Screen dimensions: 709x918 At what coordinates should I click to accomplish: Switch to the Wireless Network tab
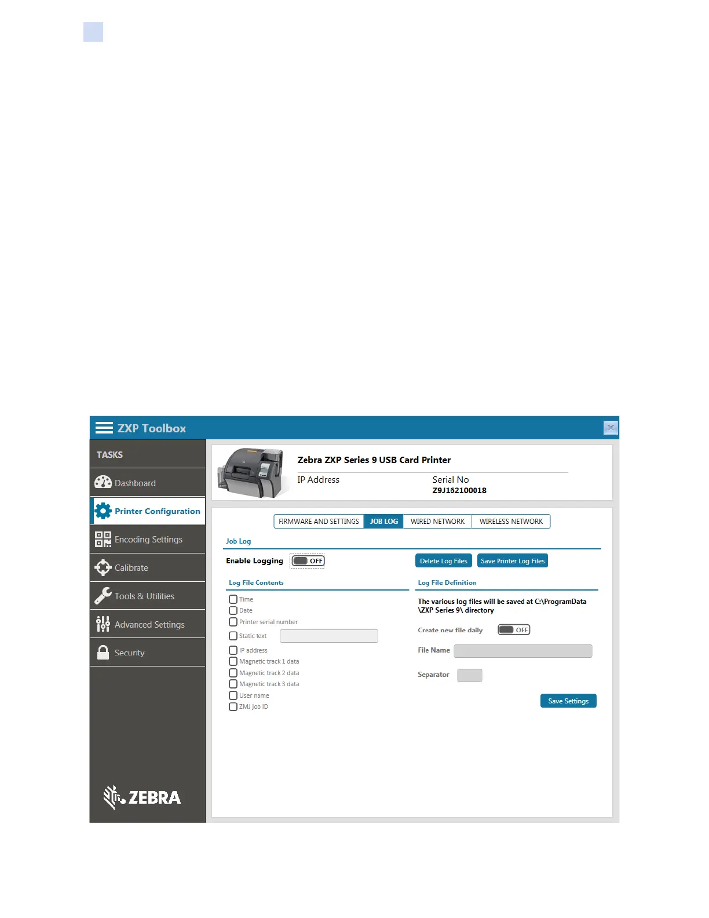(x=511, y=522)
